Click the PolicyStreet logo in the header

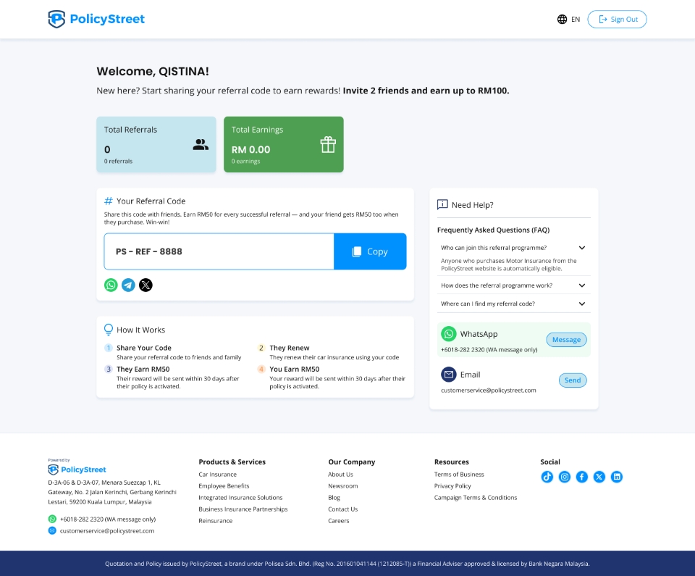click(x=96, y=19)
